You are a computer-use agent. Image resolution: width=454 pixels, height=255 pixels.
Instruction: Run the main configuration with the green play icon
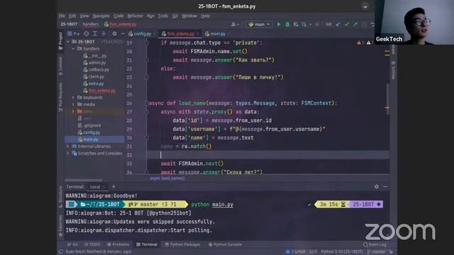pyautogui.click(x=279, y=25)
